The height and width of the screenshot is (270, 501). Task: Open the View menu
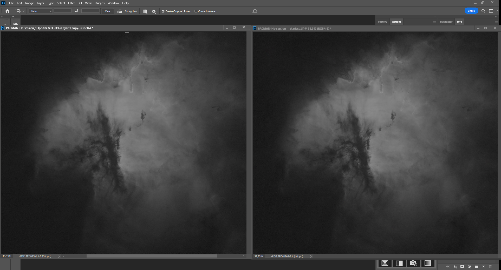(88, 3)
